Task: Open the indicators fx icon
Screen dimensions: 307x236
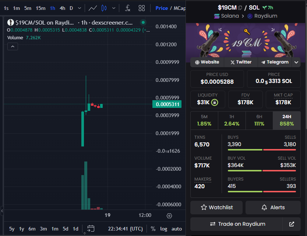Action: 127,8
